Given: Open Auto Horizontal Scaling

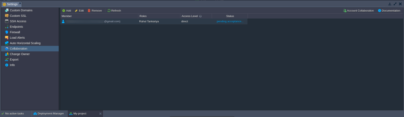Looking at the screenshot, I should pyautogui.click(x=25, y=43).
